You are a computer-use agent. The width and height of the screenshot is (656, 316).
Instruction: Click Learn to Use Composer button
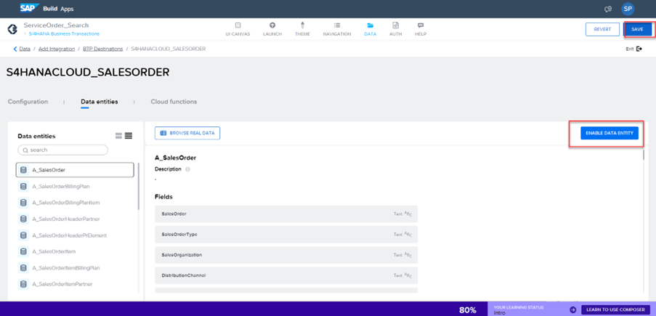click(615, 309)
